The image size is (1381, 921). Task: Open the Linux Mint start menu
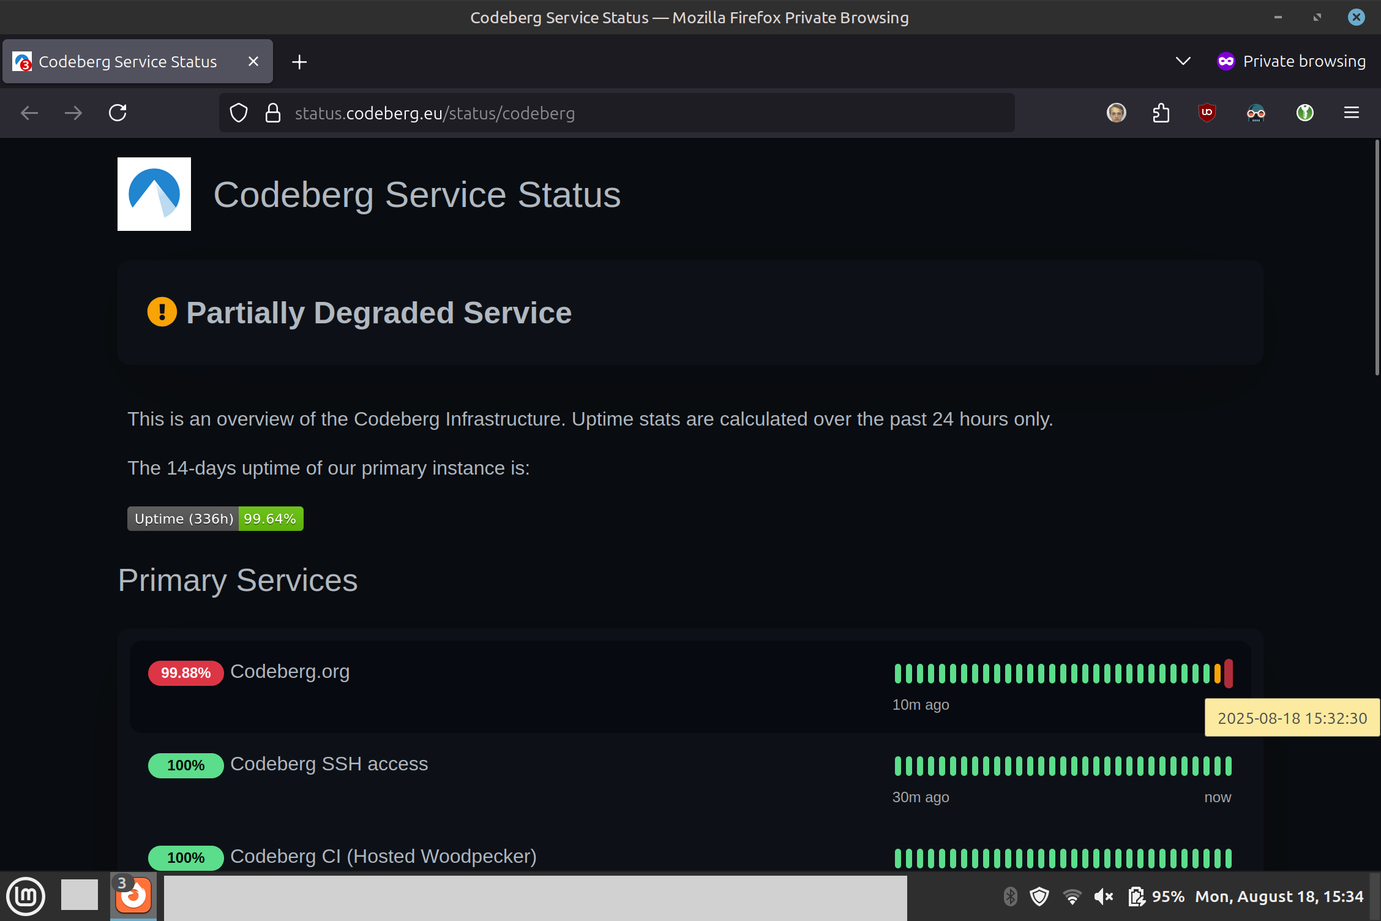click(x=26, y=897)
